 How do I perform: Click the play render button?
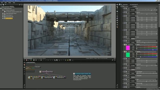point(41,60)
